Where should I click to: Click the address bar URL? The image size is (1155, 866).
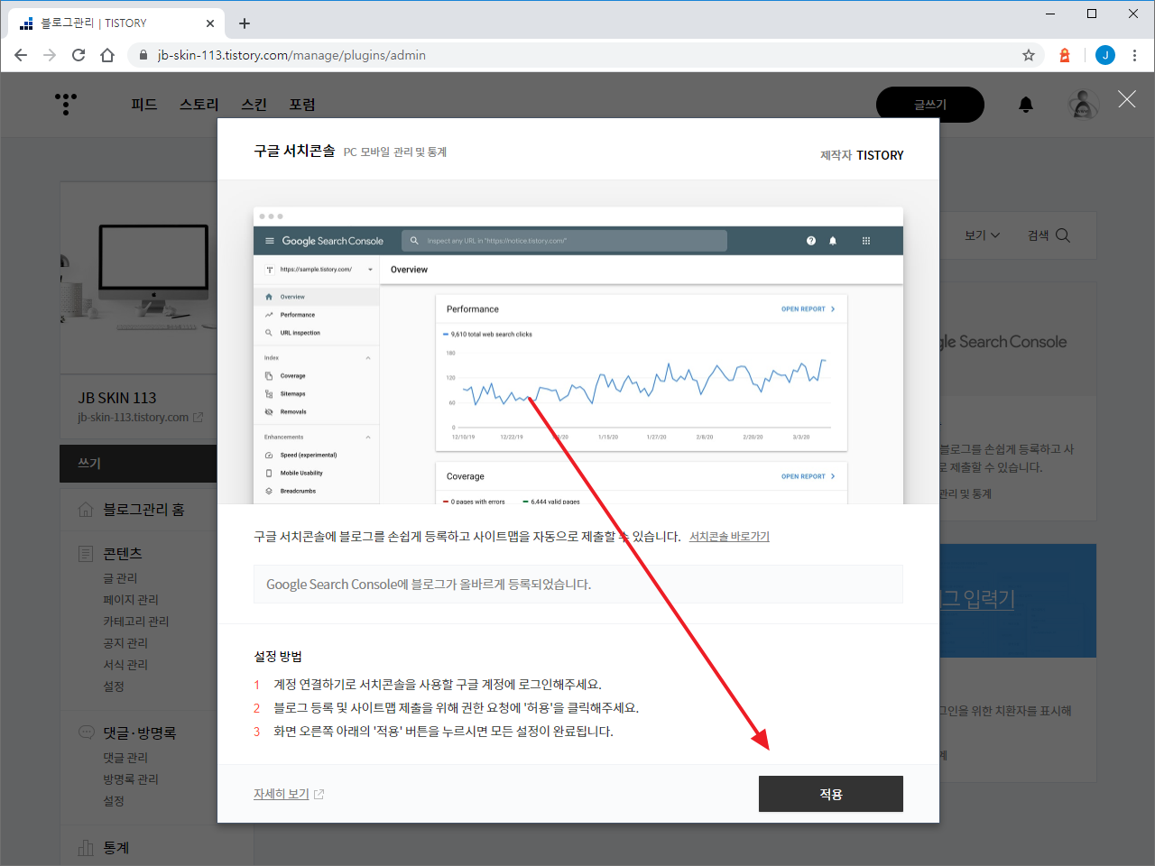point(291,55)
